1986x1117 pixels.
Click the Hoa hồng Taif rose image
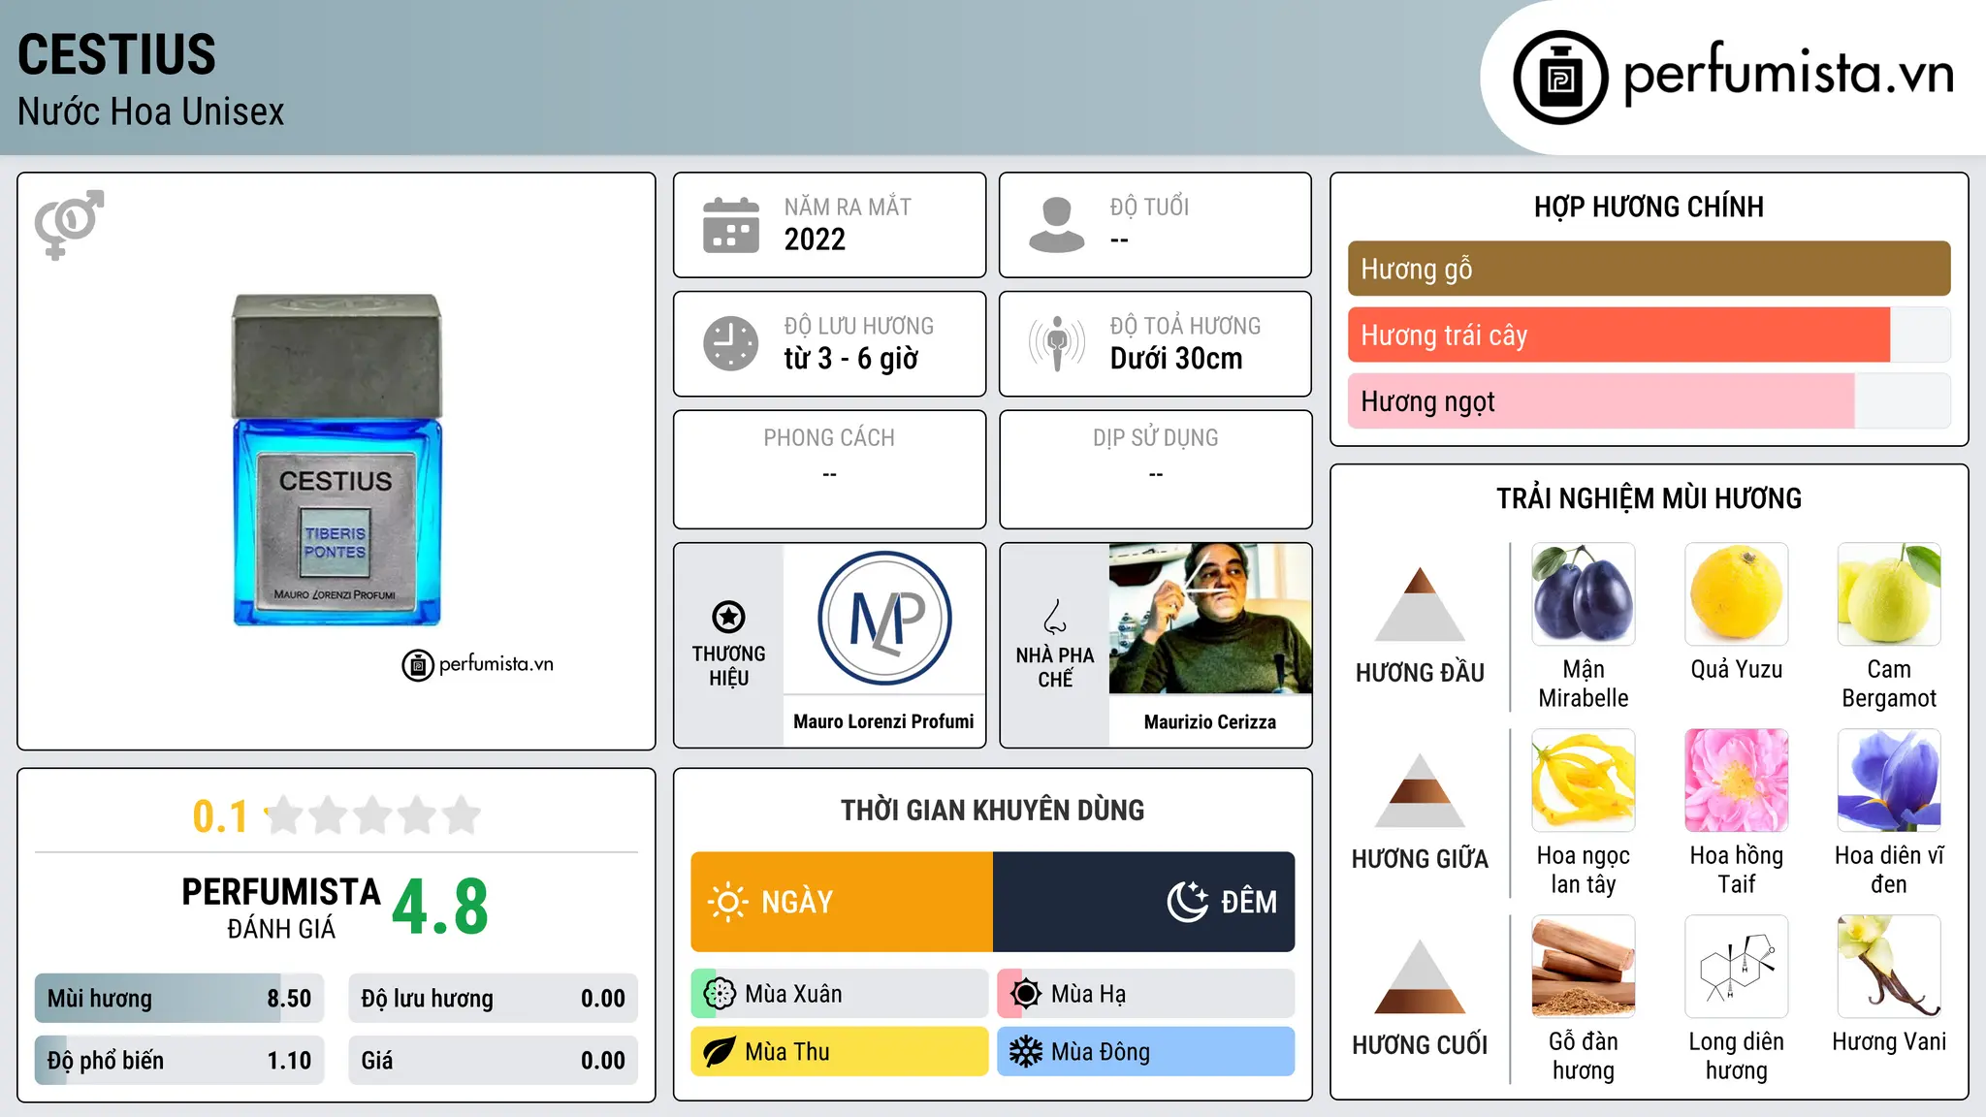coord(1737,781)
